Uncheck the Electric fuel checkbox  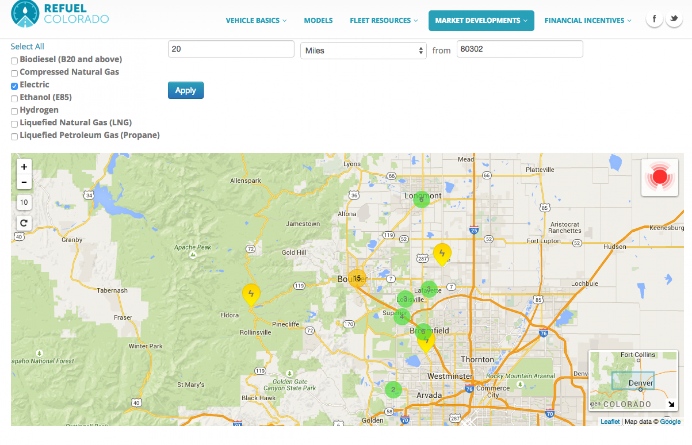[x=14, y=86]
